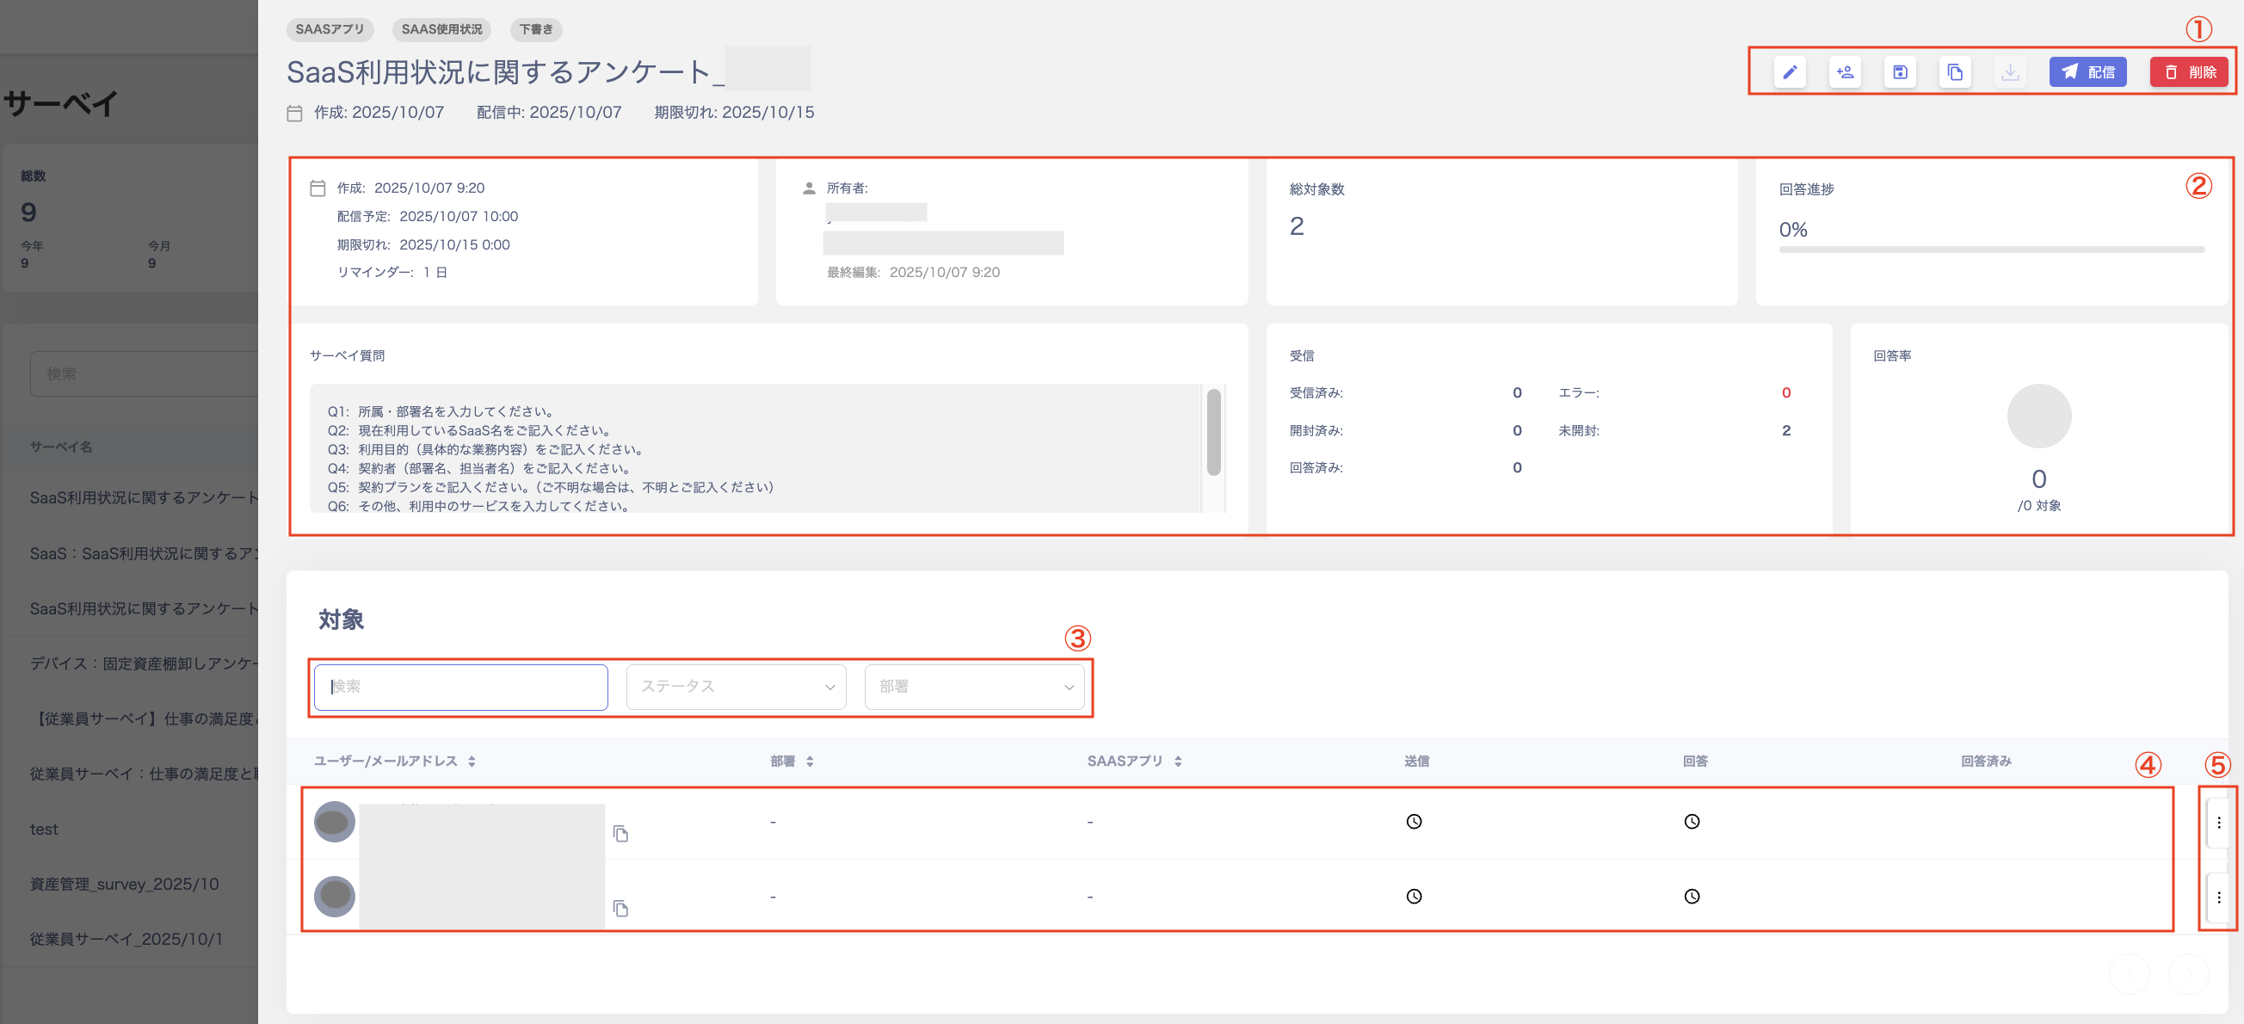2244x1024 pixels.
Task: Open the 部署 filter dropdown
Action: click(974, 687)
